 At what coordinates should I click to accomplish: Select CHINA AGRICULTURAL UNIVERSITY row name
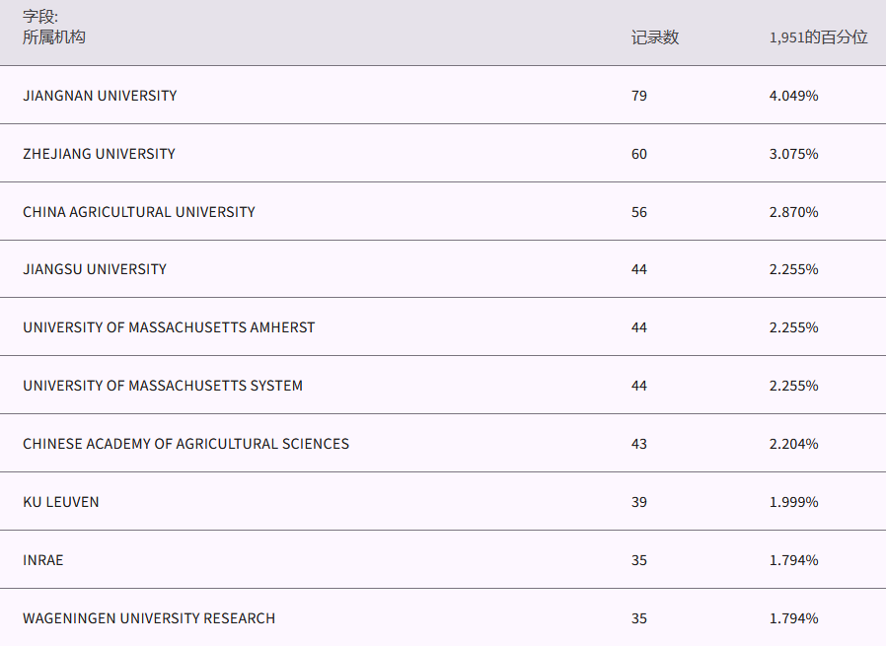pyautogui.click(x=139, y=212)
